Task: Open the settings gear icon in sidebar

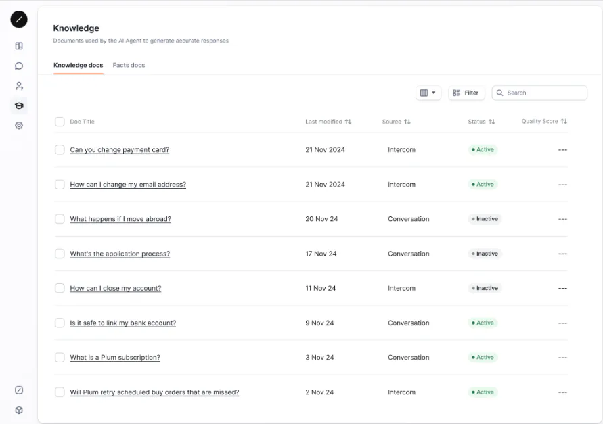Action: coord(19,126)
